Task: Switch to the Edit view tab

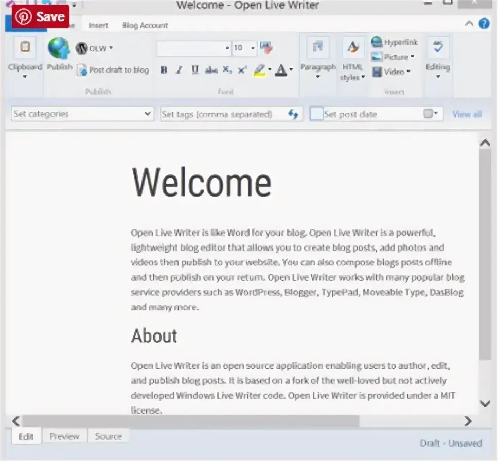Action: click(26, 436)
